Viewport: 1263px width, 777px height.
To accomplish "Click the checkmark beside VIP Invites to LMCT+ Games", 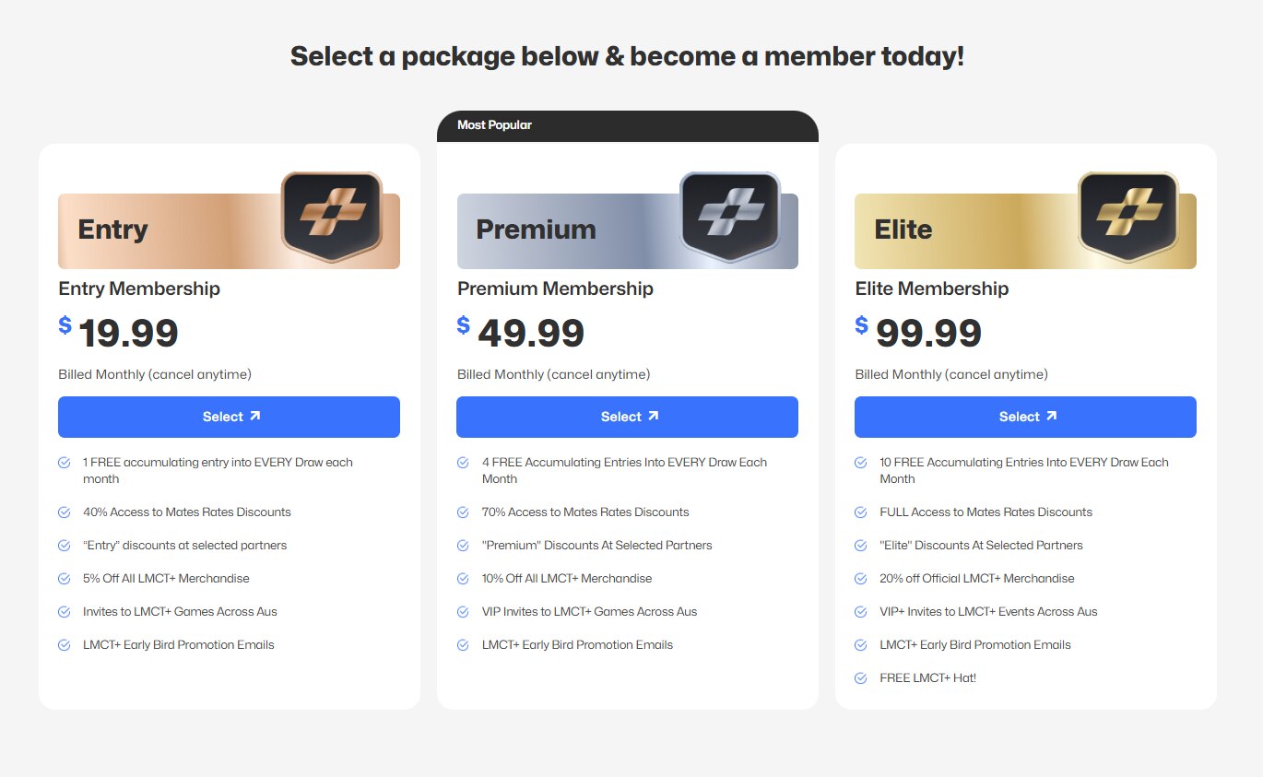I will coord(462,611).
